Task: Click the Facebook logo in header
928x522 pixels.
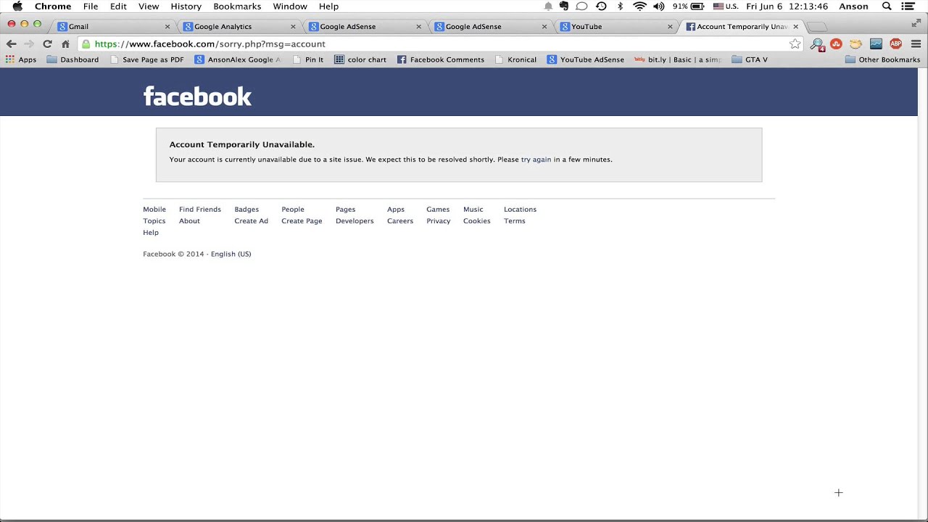Action: (197, 96)
